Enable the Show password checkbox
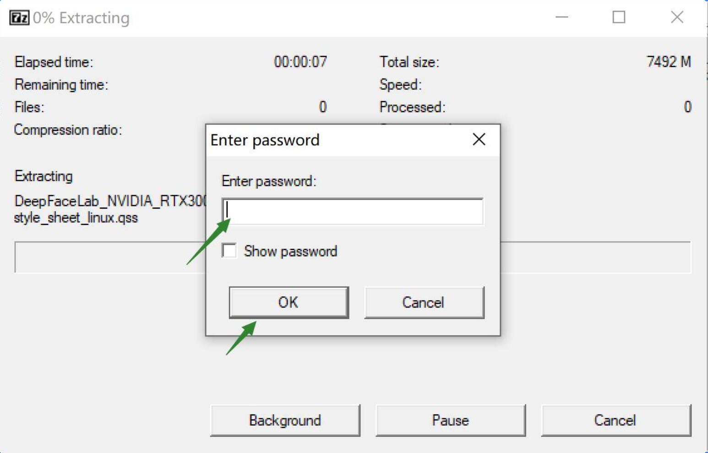 (x=229, y=251)
